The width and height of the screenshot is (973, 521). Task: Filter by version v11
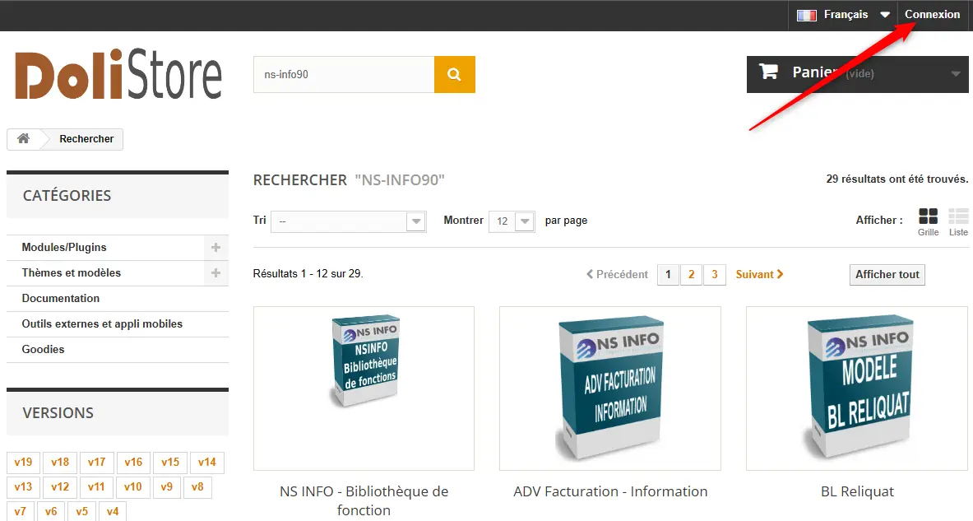pos(97,487)
